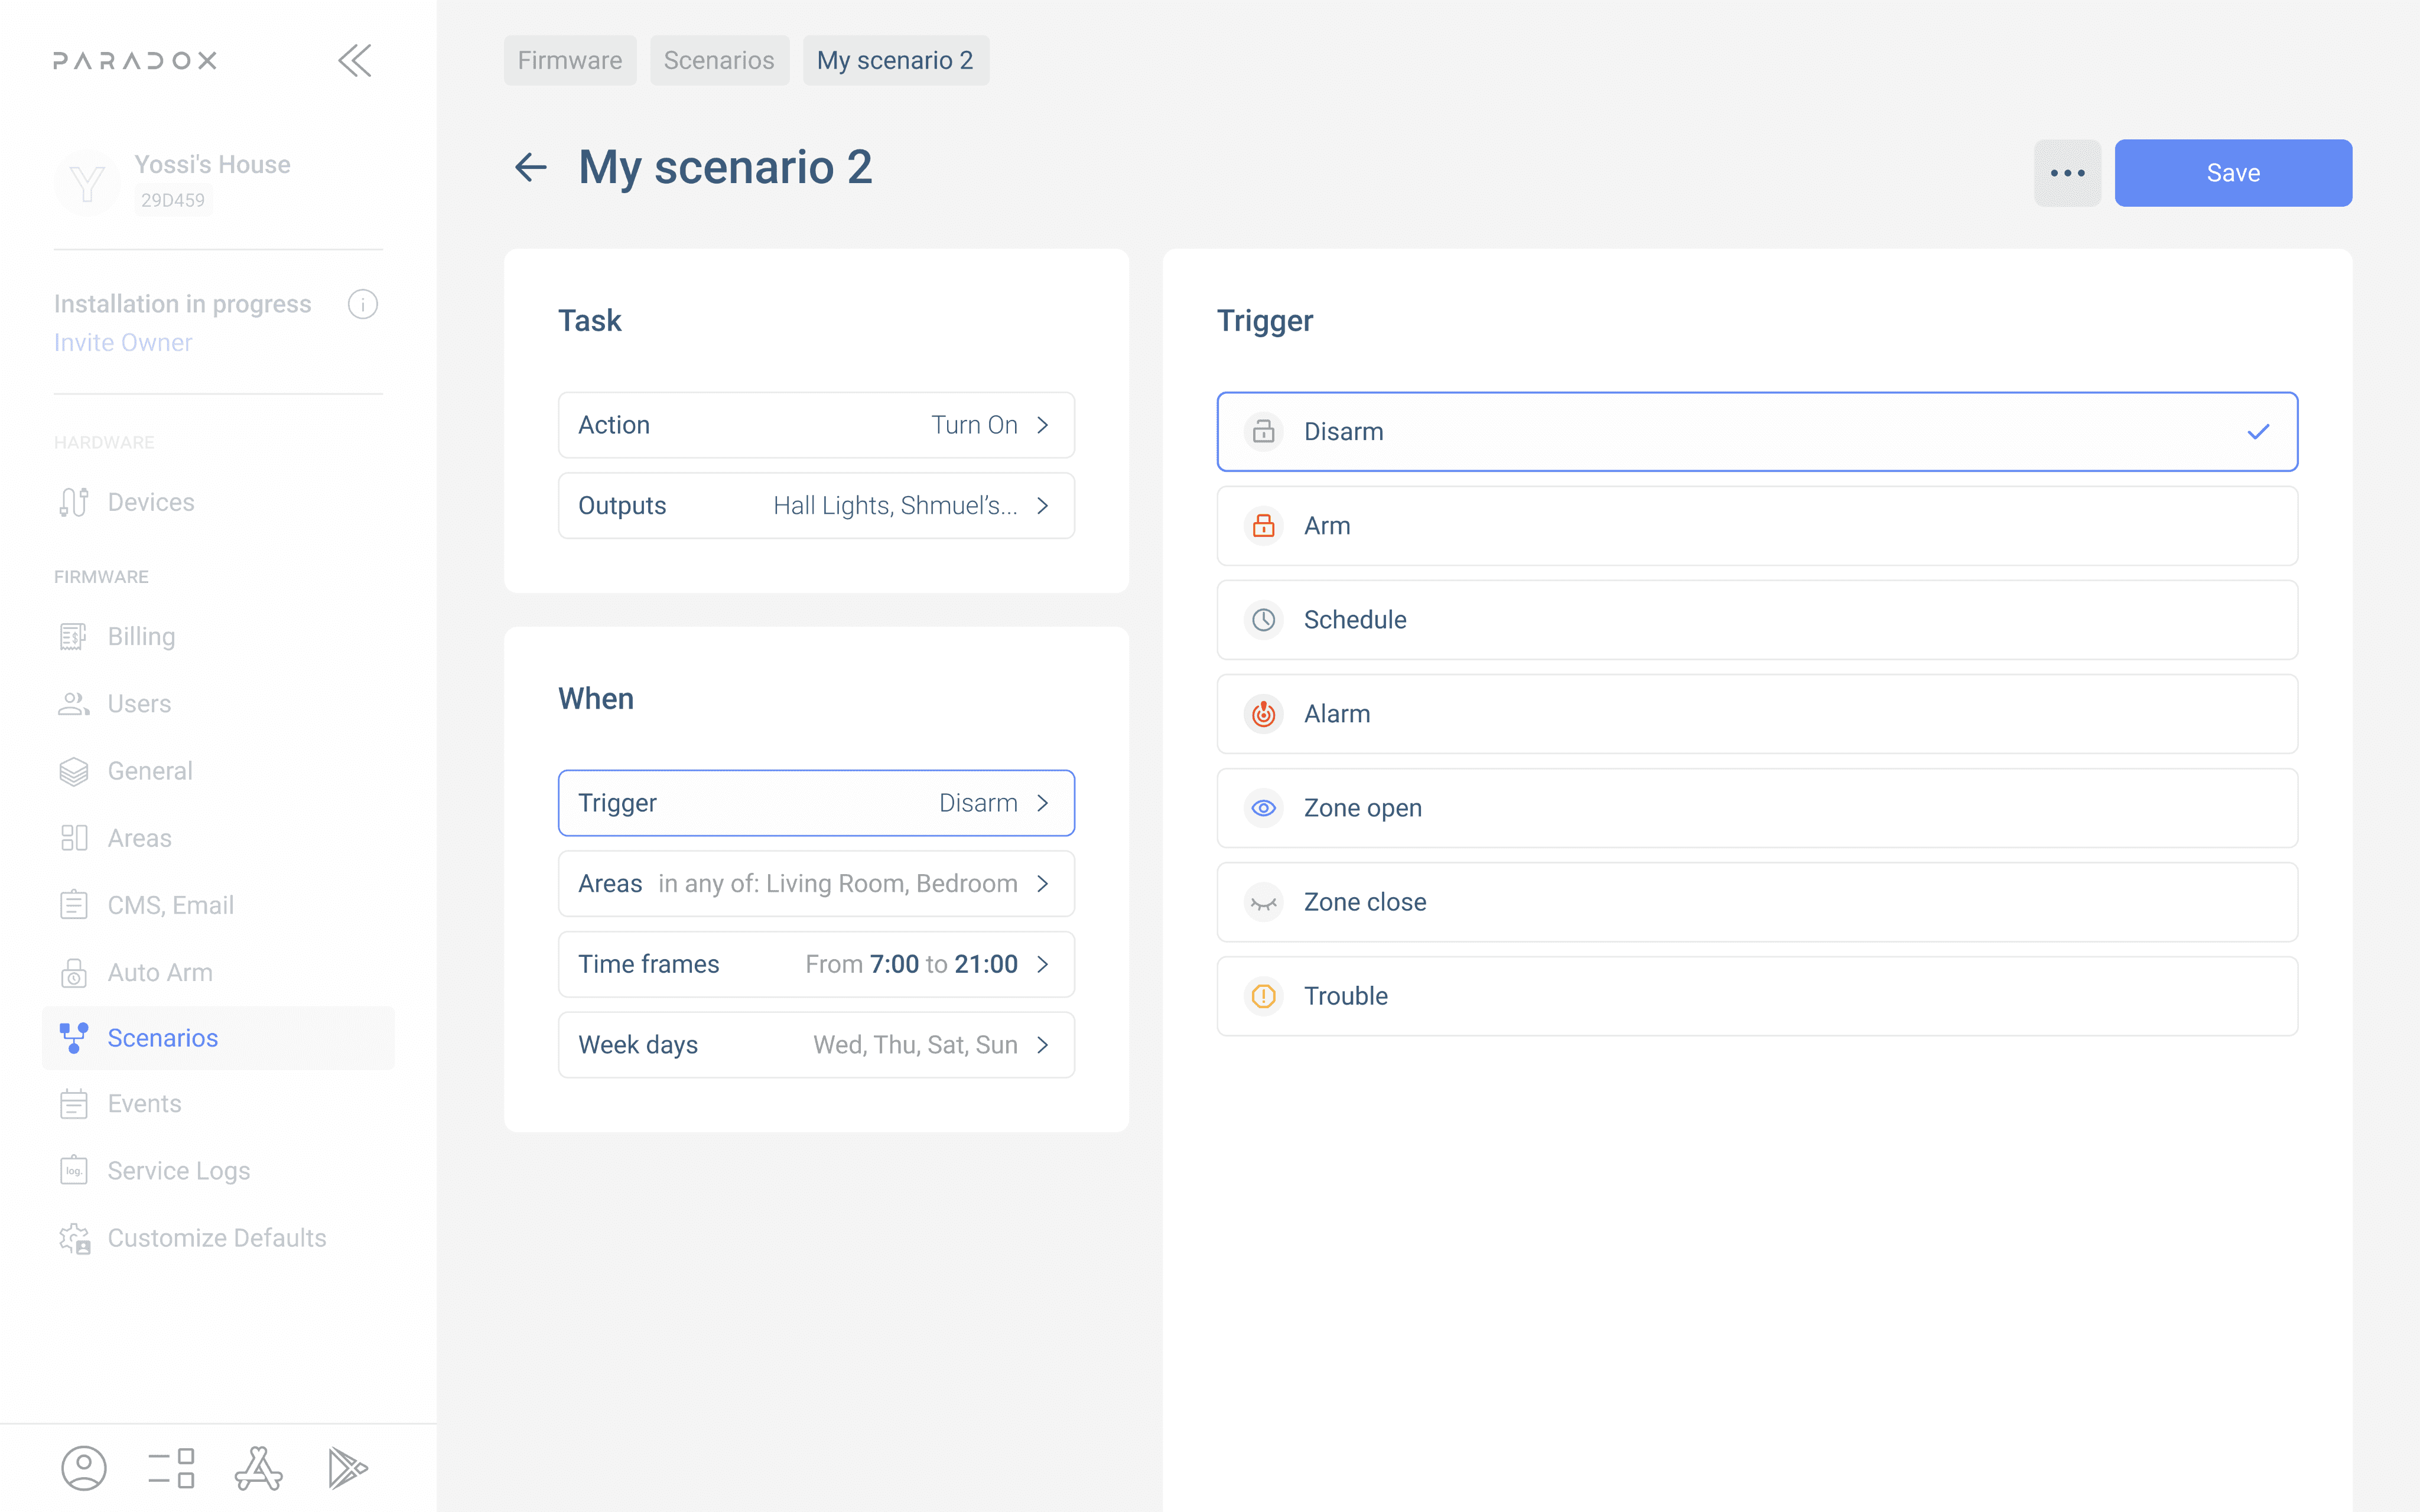Click the list-grid layout icon at bottom
Image resolution: width=2420 pixels, height=1512 pixels.
[x=171, y=1468]
